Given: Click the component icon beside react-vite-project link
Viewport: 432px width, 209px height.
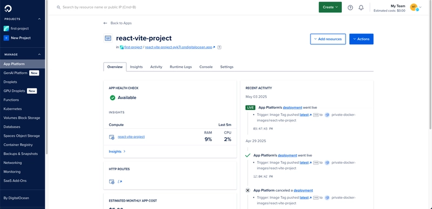Looking at the screenshot, I should point(112,137).
